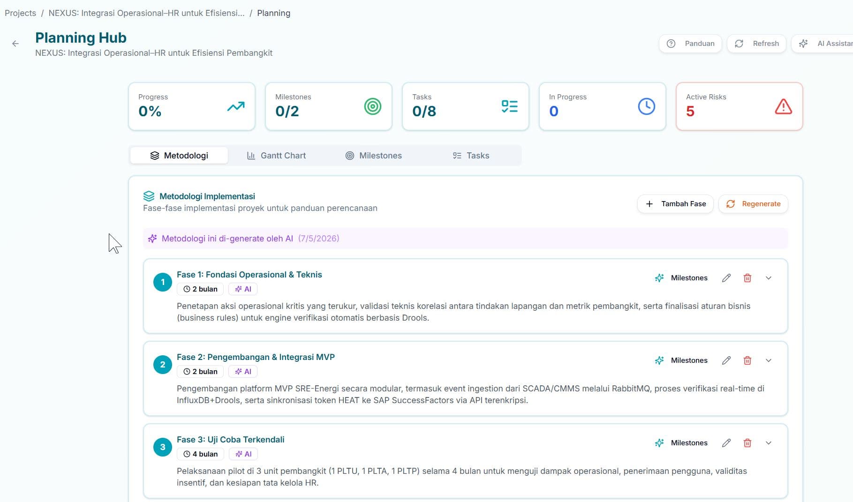Click the 2 bulan duration badge on Fase 2
Screen dimensions: 853x502
(200, 372)
